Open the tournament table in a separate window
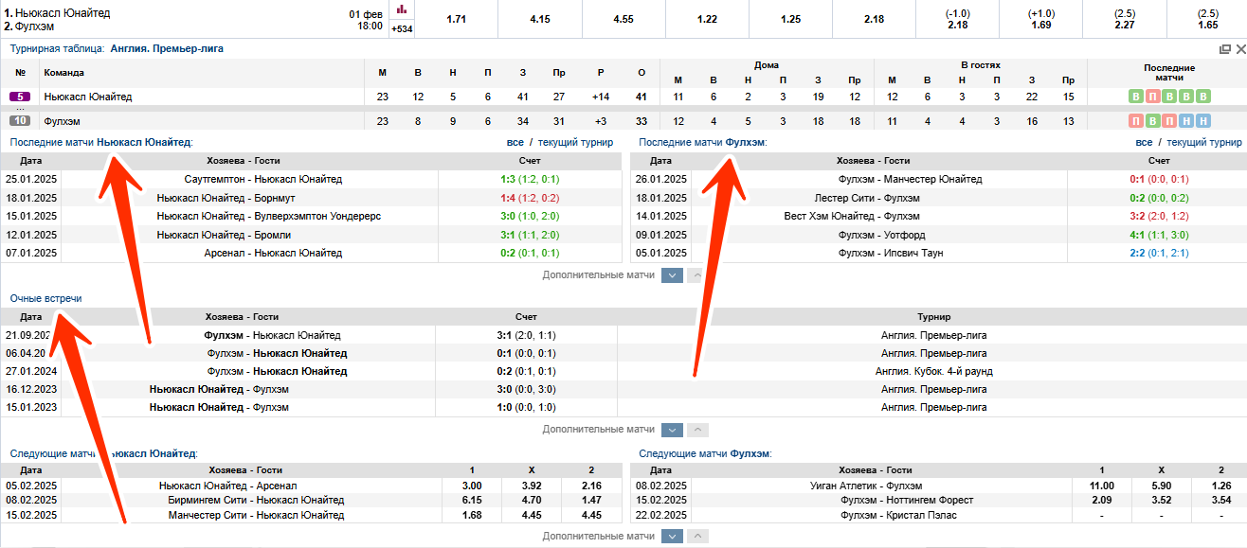 (x=1224, y=48)
